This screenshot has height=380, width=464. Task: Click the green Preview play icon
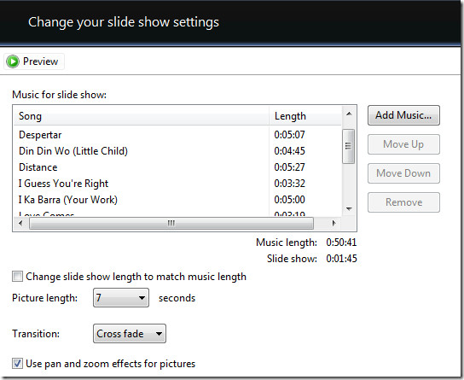pyautogui.click(x=13, y=61)
